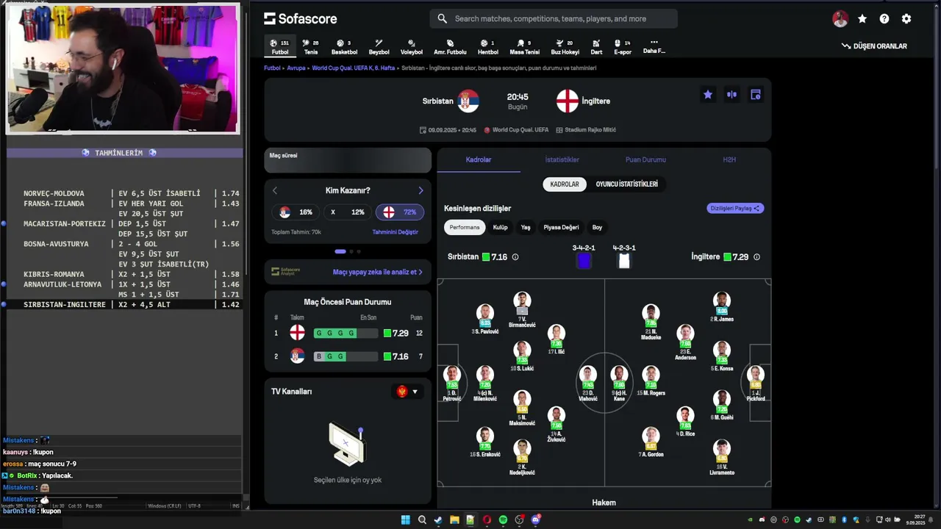
Task: Open favorites star in header
Action: [862, 19]
